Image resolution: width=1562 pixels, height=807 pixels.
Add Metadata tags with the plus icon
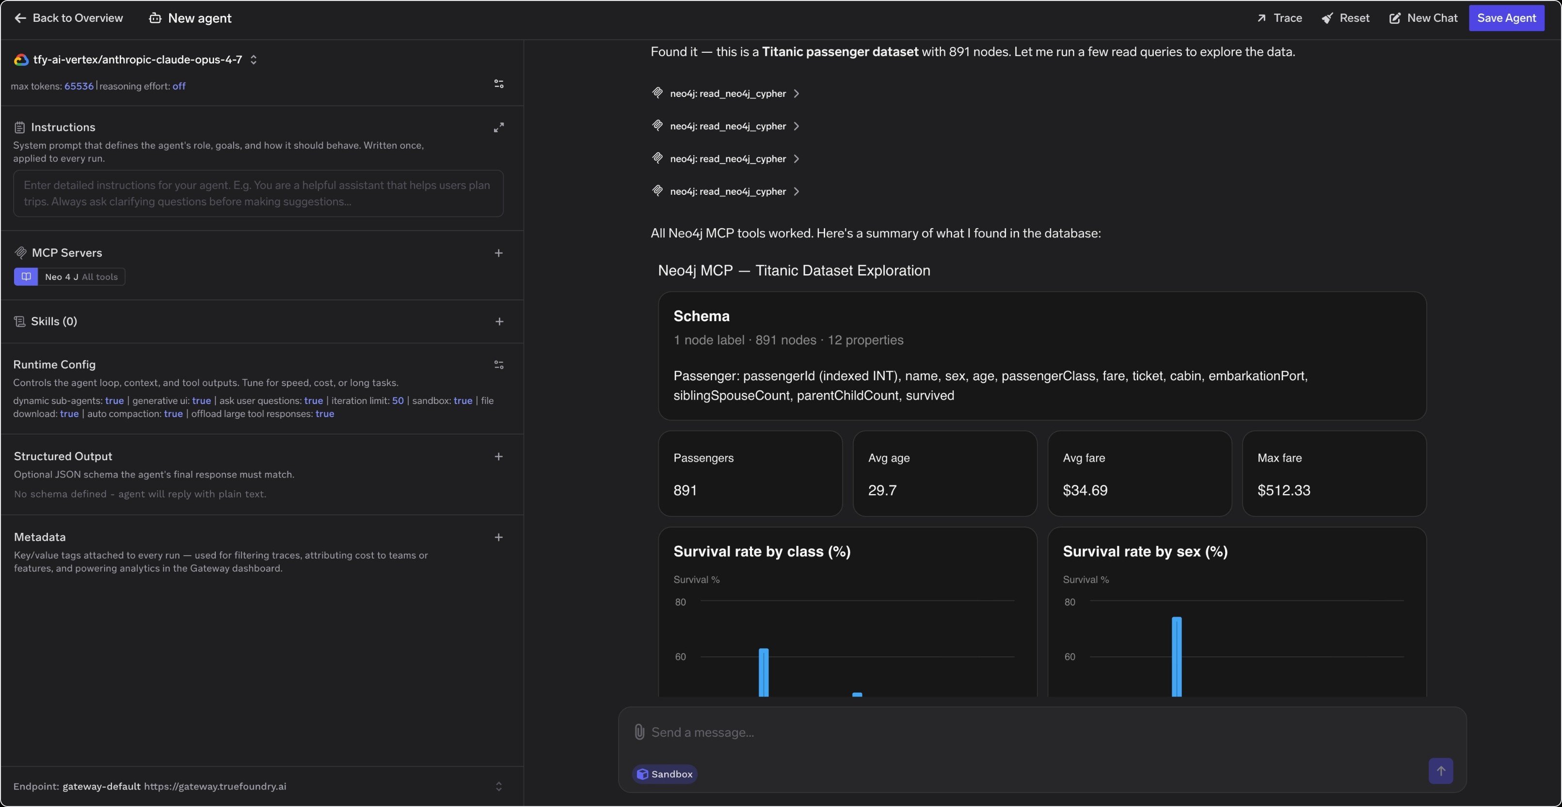pos(498,537)
